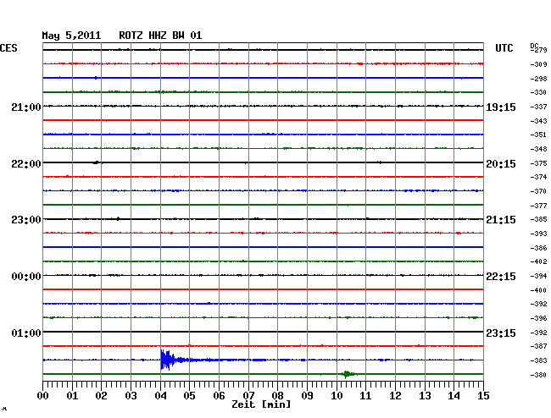Click the minute axis tick label 00
The height and width of the screenshot is (418, 551).
[x=43, y=396]
